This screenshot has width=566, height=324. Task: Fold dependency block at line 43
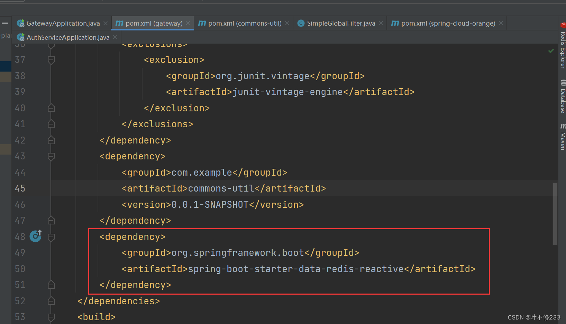[51, 157]
